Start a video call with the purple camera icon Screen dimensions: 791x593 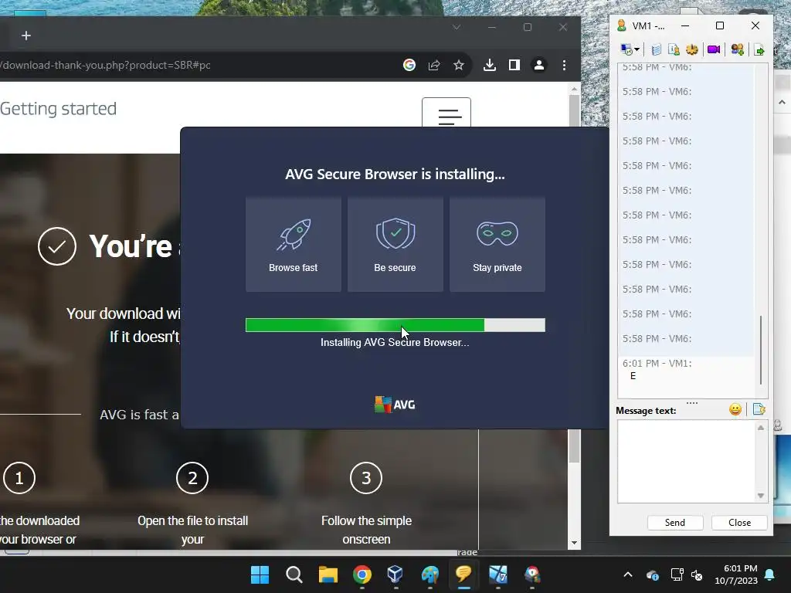[714, 49]
